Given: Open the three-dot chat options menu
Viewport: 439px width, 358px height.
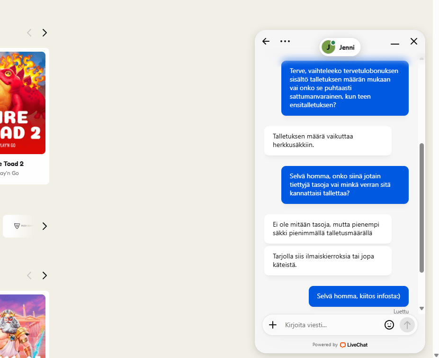Looking at the screenshot, I should tap(285, 41).
